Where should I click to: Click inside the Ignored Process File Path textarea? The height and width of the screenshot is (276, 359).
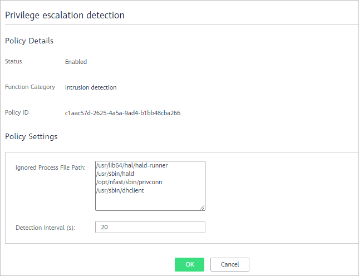pyautogui.click(x=150, y=186)
